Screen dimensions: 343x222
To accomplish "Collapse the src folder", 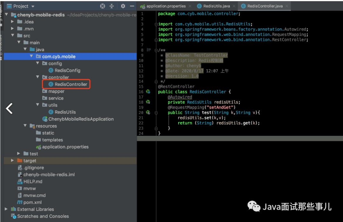I will 12,36.
